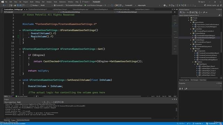Viewport: 223px width, 125px height.
Task: Select FrontendEnumTypes.h file
Action: coord(204,42)
